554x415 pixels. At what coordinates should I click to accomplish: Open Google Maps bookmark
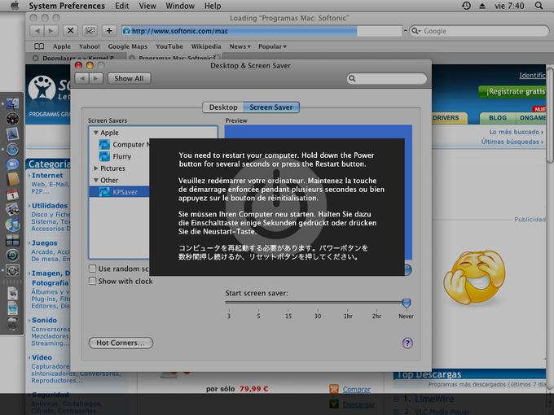pyautogui.click(x=128, y=46)
